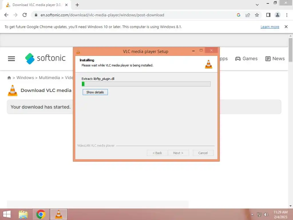Open the News section
293x220 pixels.
275,58
